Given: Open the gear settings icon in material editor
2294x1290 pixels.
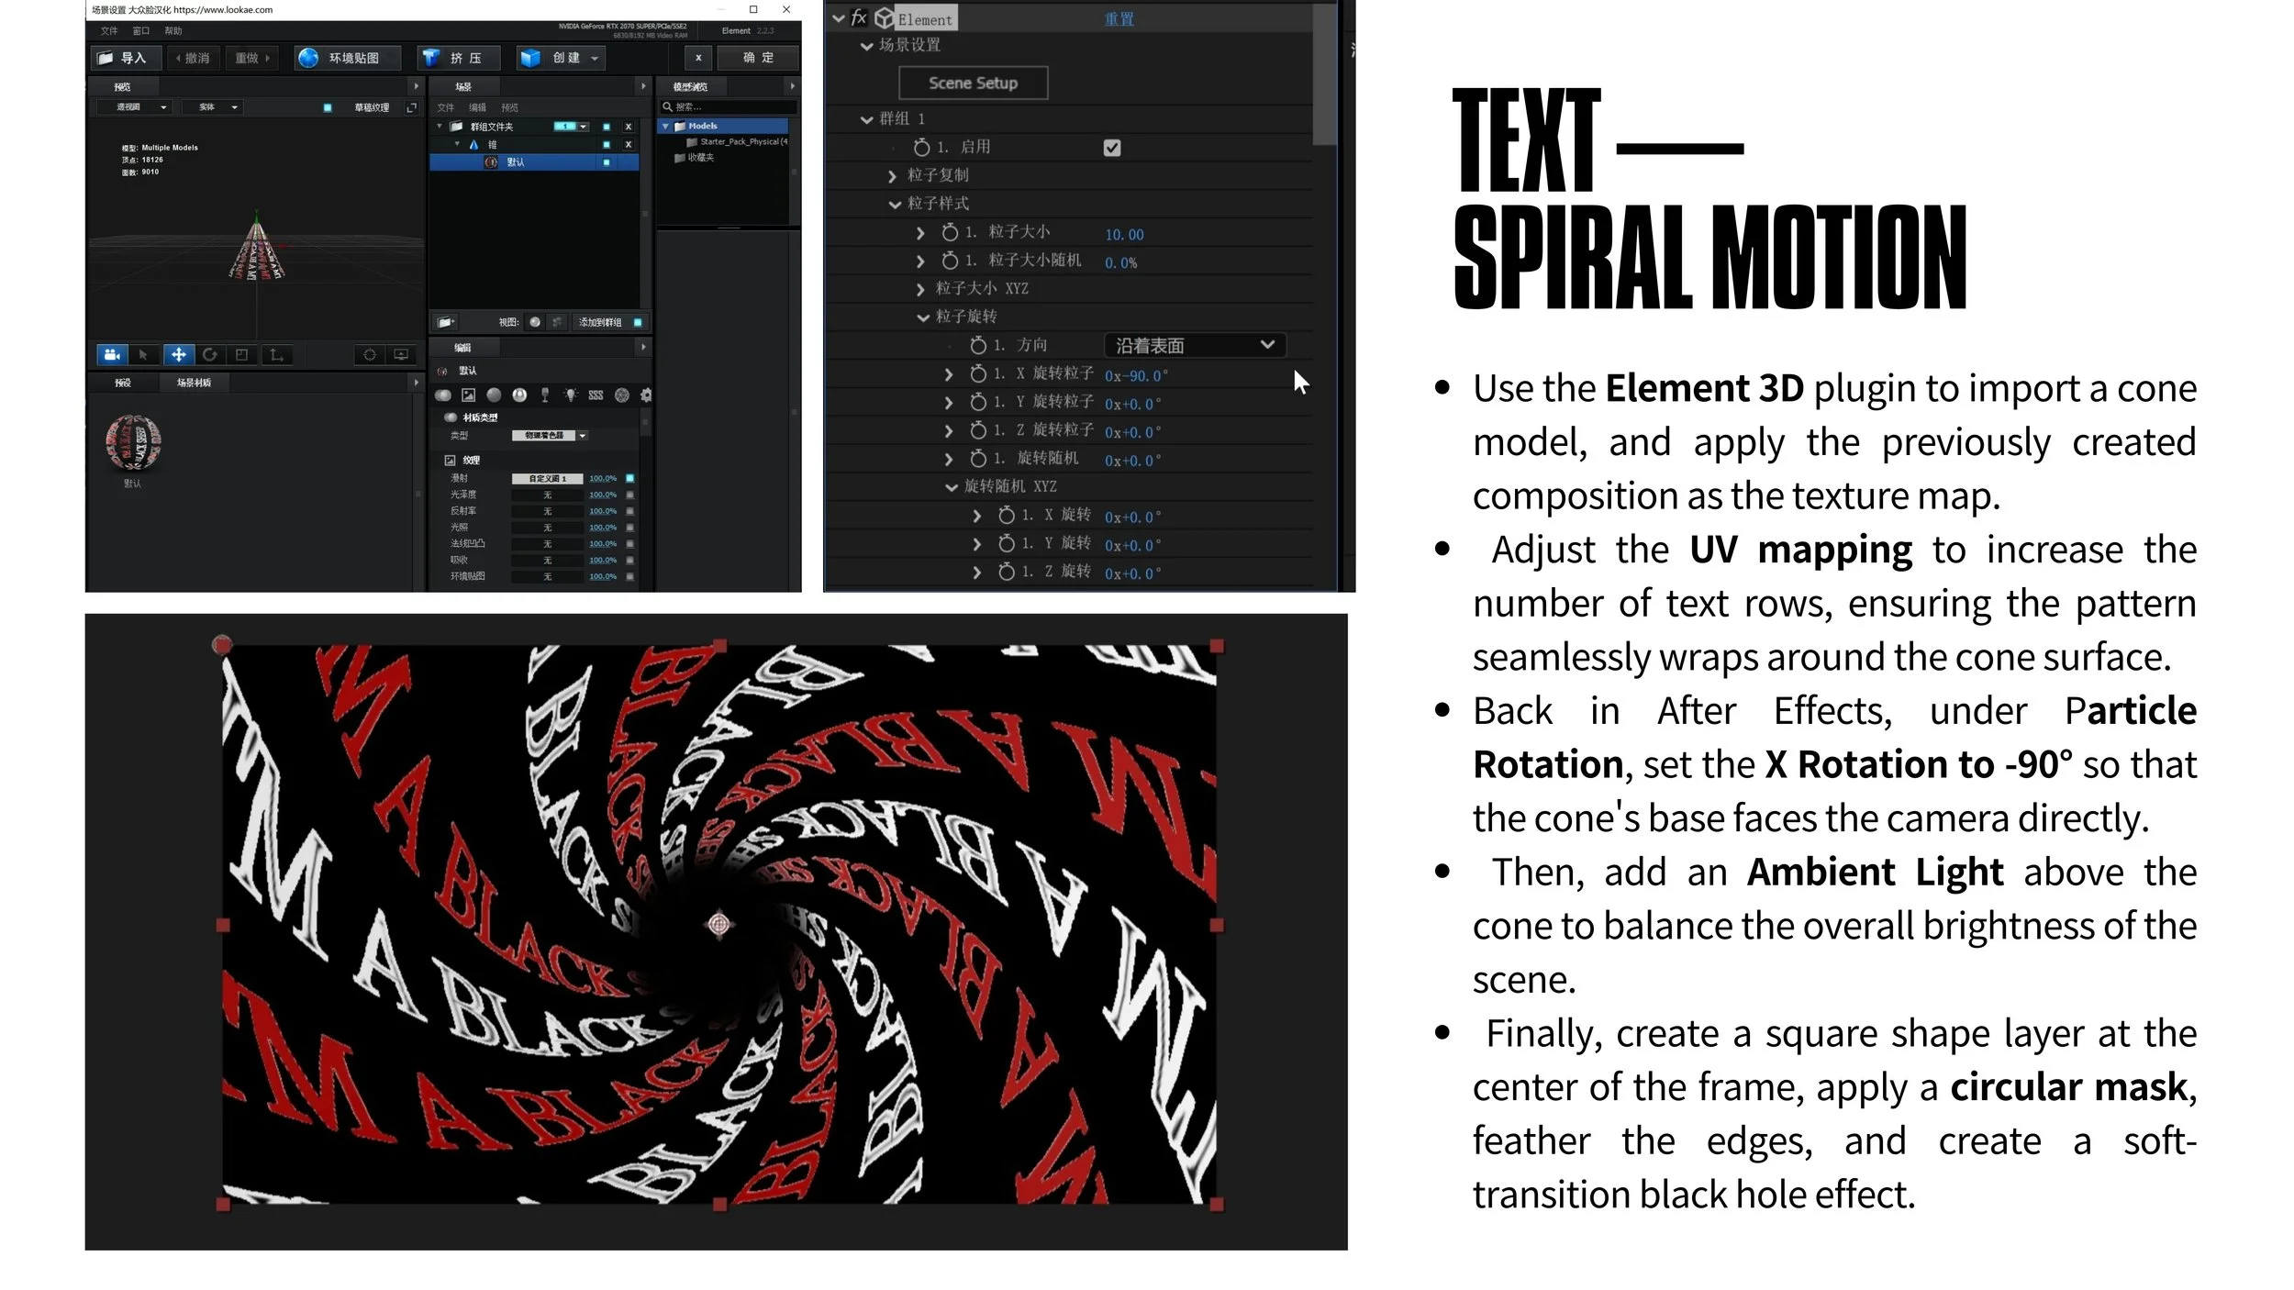Looking at the screenshot, I should pyautogui.click(x=646, y=395).
